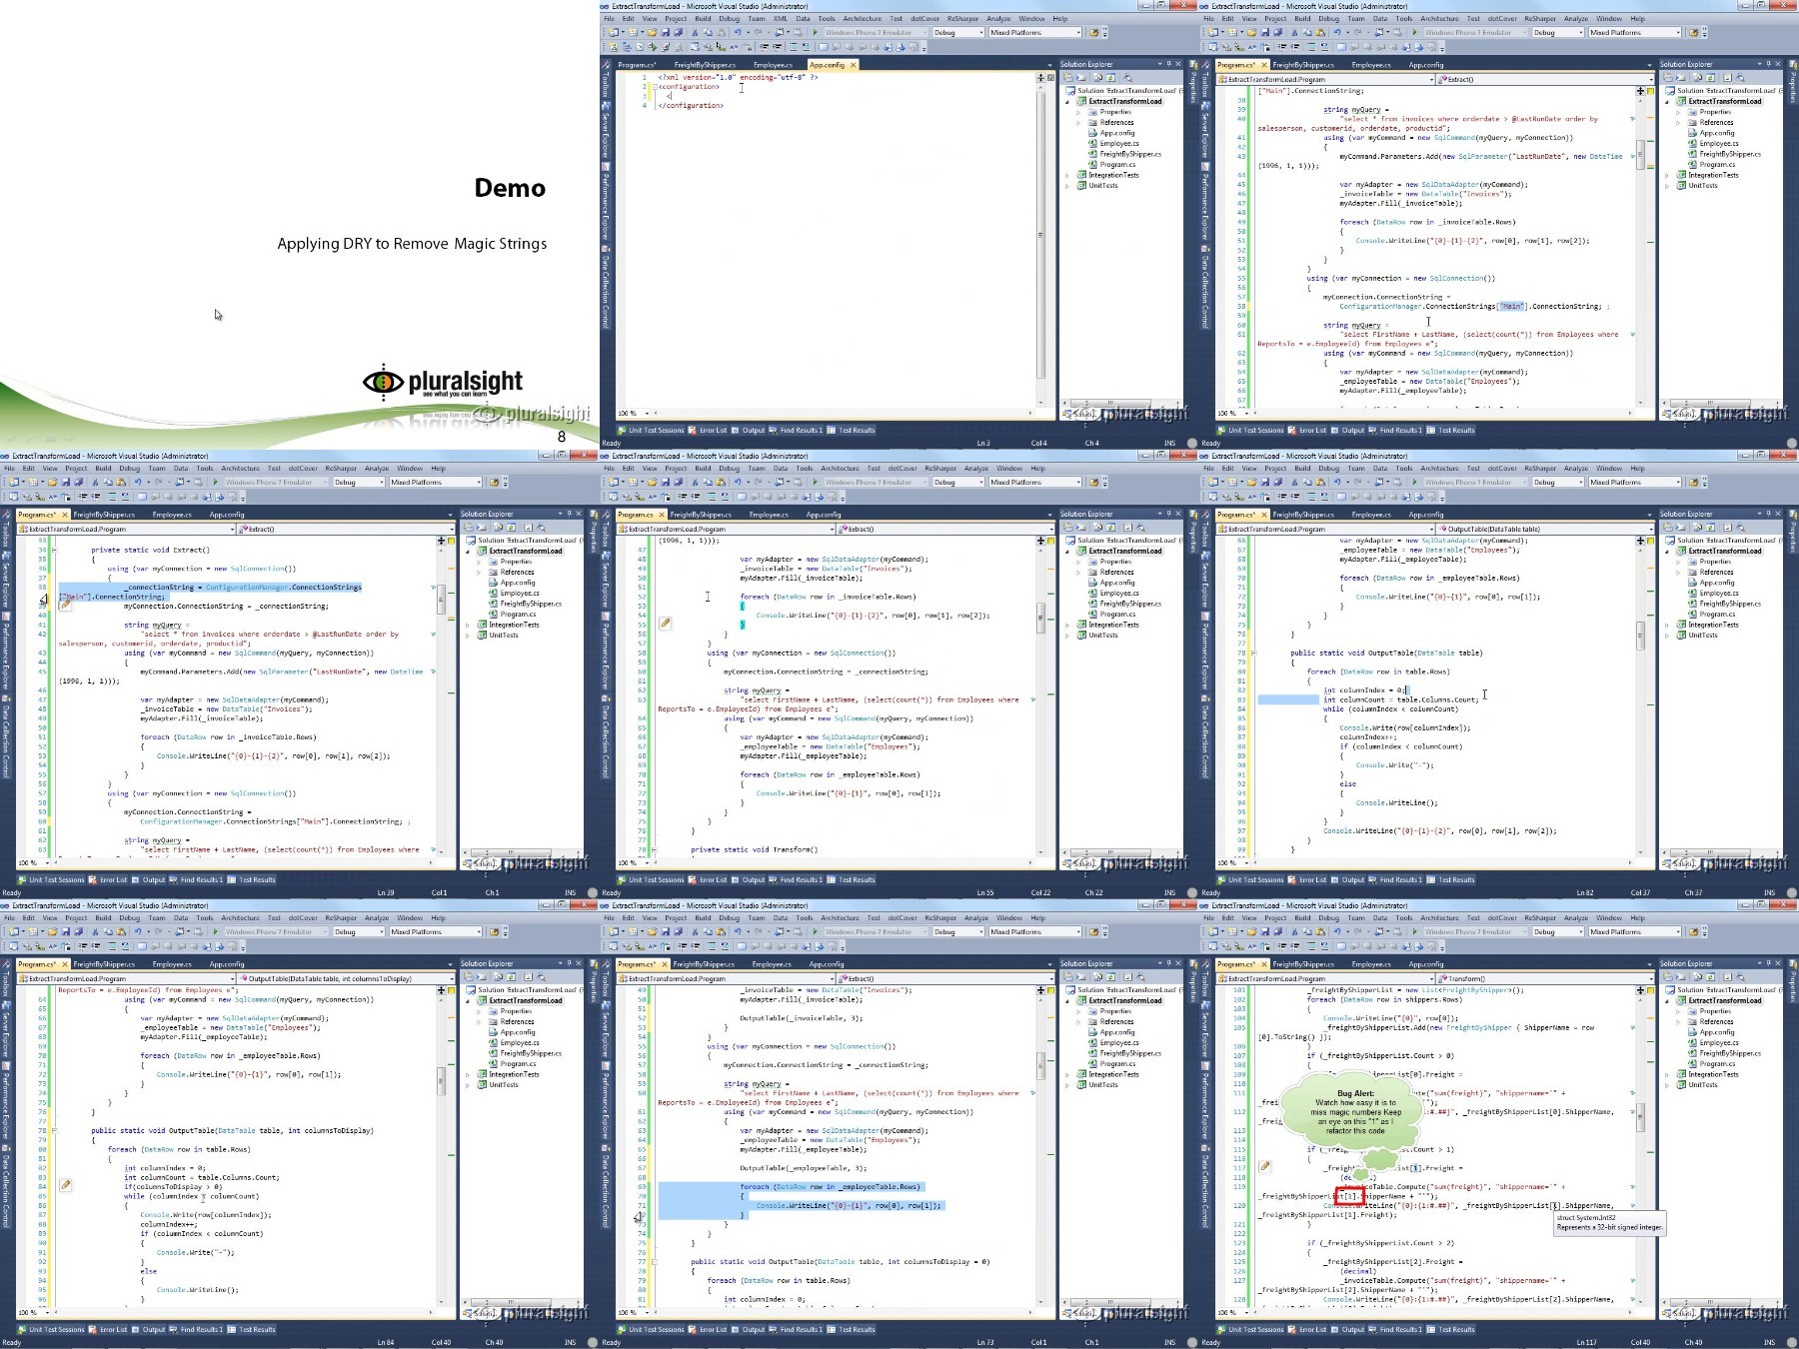Click ReSharper pencil action icon, window at Ln 55
This screenshot has width=1799, height=1349.
point(665,623)
